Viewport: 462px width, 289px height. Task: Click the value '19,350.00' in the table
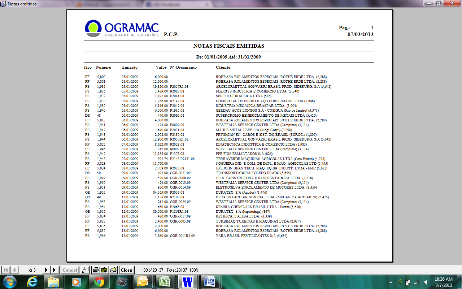pyautogui.click(x=160, y=87)
